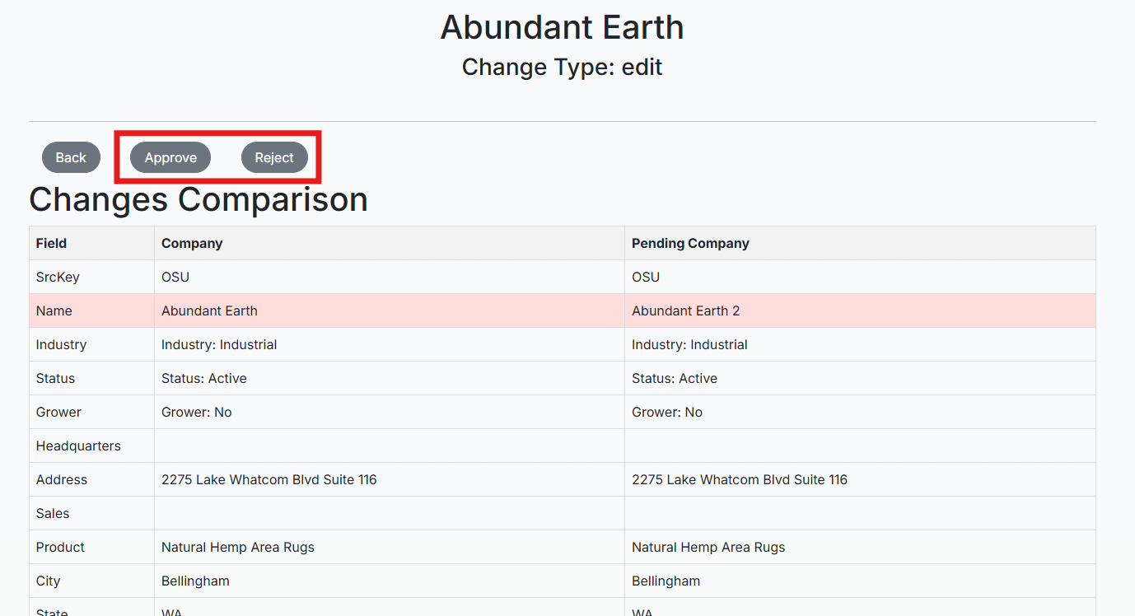
Task: Reject the pending company change
Action: (274, 157)
